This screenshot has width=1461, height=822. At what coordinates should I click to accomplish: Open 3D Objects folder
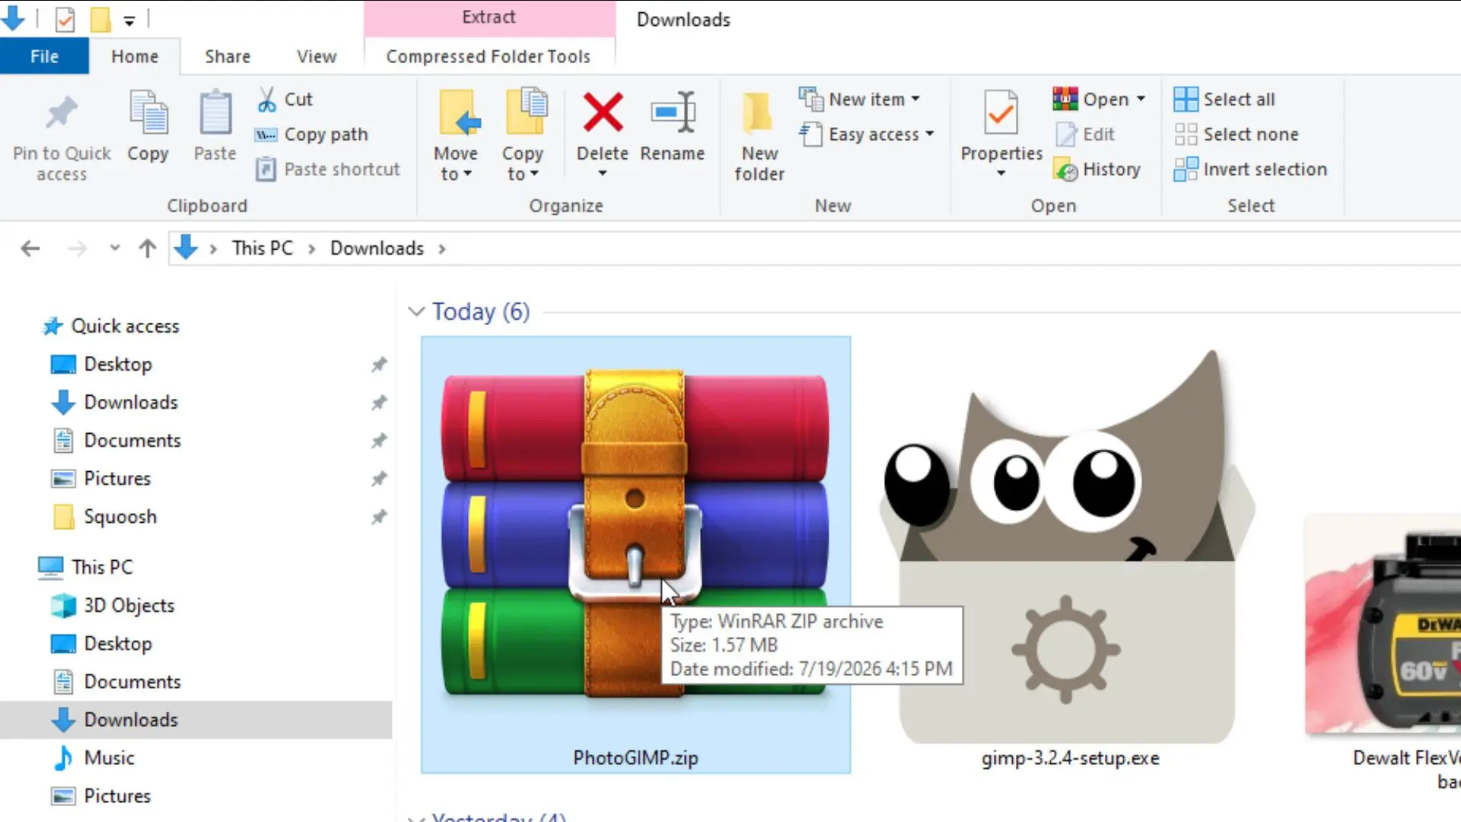[129, 606]
